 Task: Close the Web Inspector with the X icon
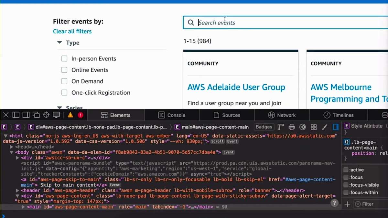(x=6, y=115)
